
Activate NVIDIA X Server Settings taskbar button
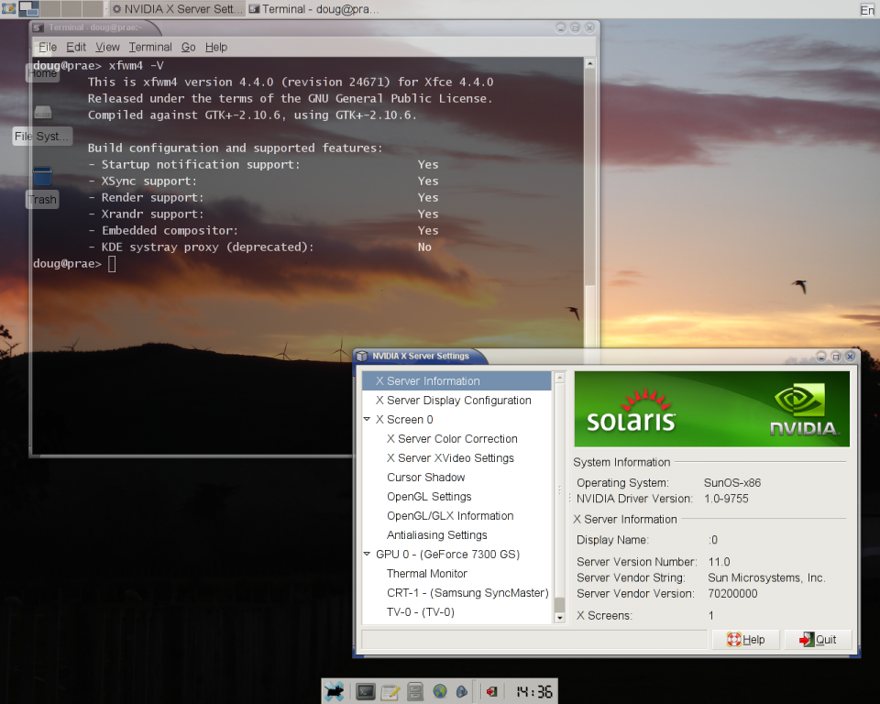177,9
